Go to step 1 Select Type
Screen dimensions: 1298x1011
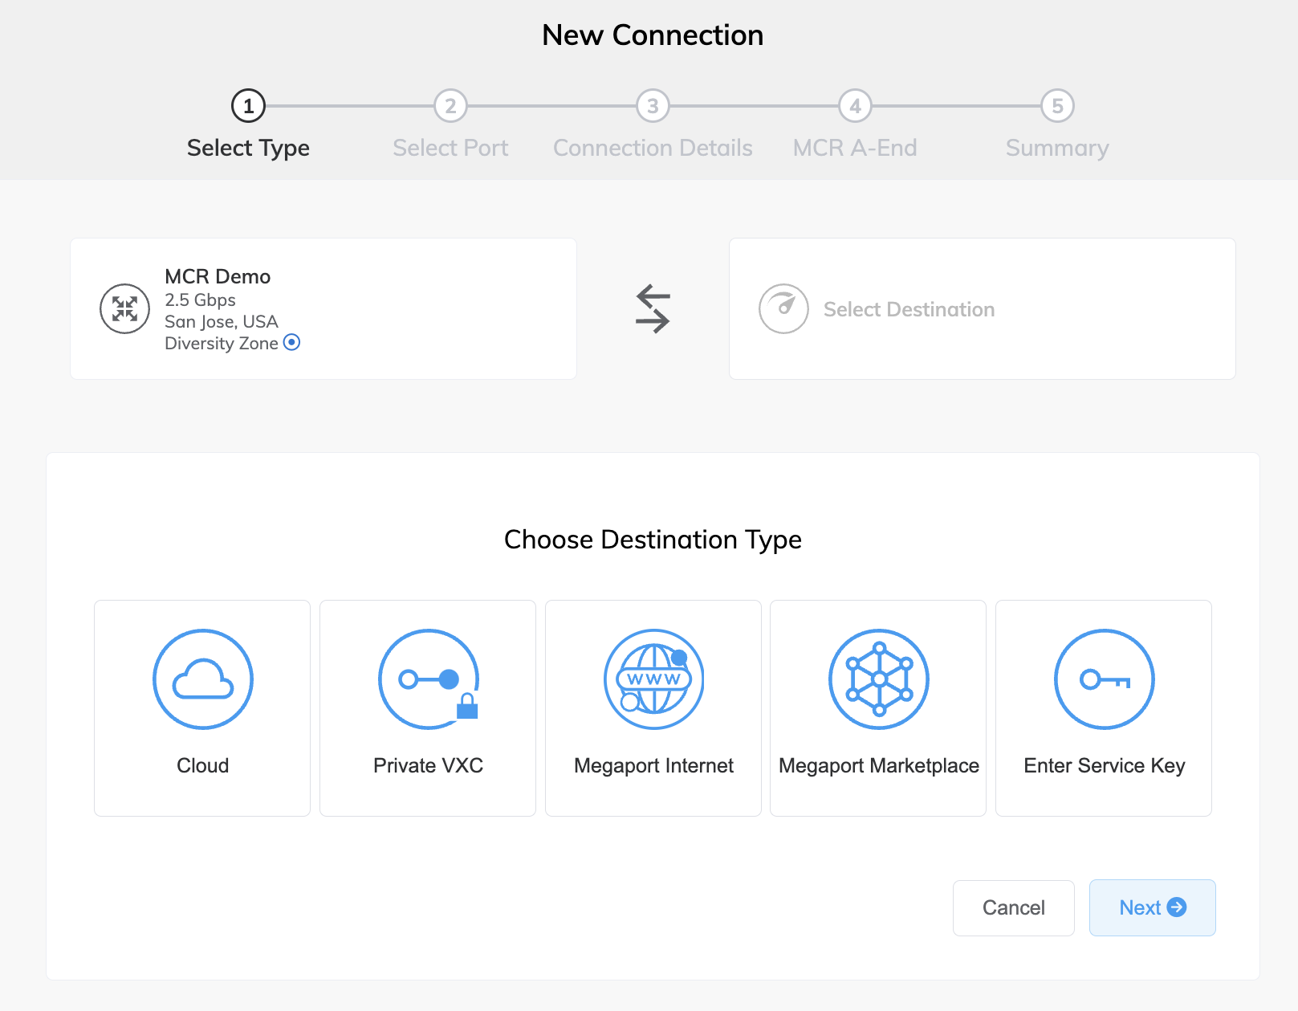(x=248, y=106)
